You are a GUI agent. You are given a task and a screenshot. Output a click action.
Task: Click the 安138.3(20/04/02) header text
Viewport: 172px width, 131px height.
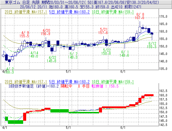click(x=143, y=2)
